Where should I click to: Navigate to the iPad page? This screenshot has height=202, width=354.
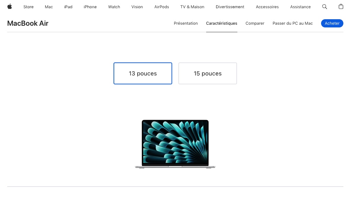pos(68,7)
